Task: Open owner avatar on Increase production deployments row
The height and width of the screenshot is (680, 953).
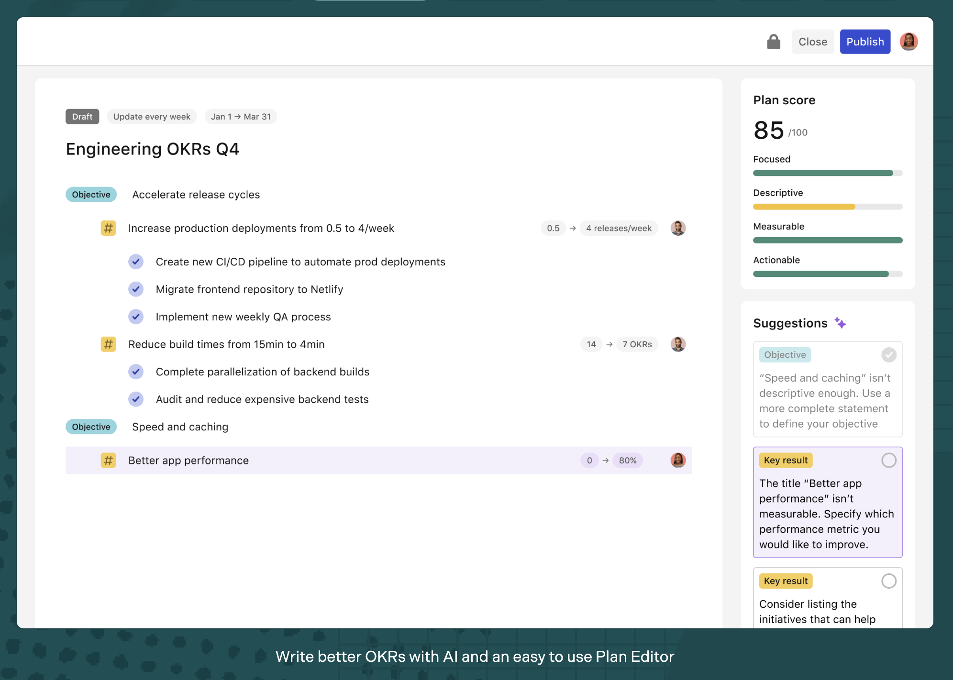Action: tap(678, 228)
